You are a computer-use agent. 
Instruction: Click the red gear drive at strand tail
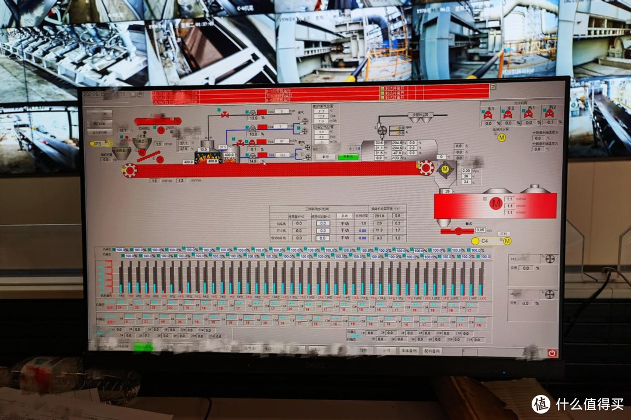426,167
